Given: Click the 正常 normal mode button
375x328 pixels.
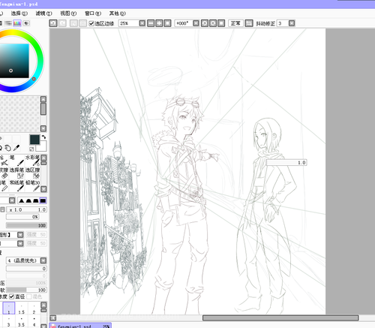Looking at the screenshot, I should pyautogui.click(x=235, y=23).
